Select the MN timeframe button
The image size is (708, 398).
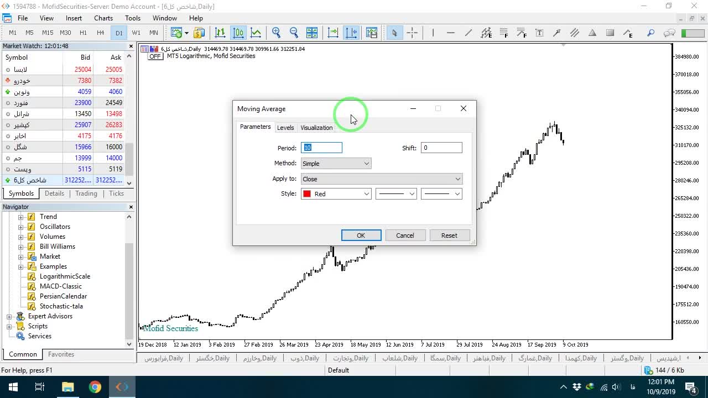153,33
